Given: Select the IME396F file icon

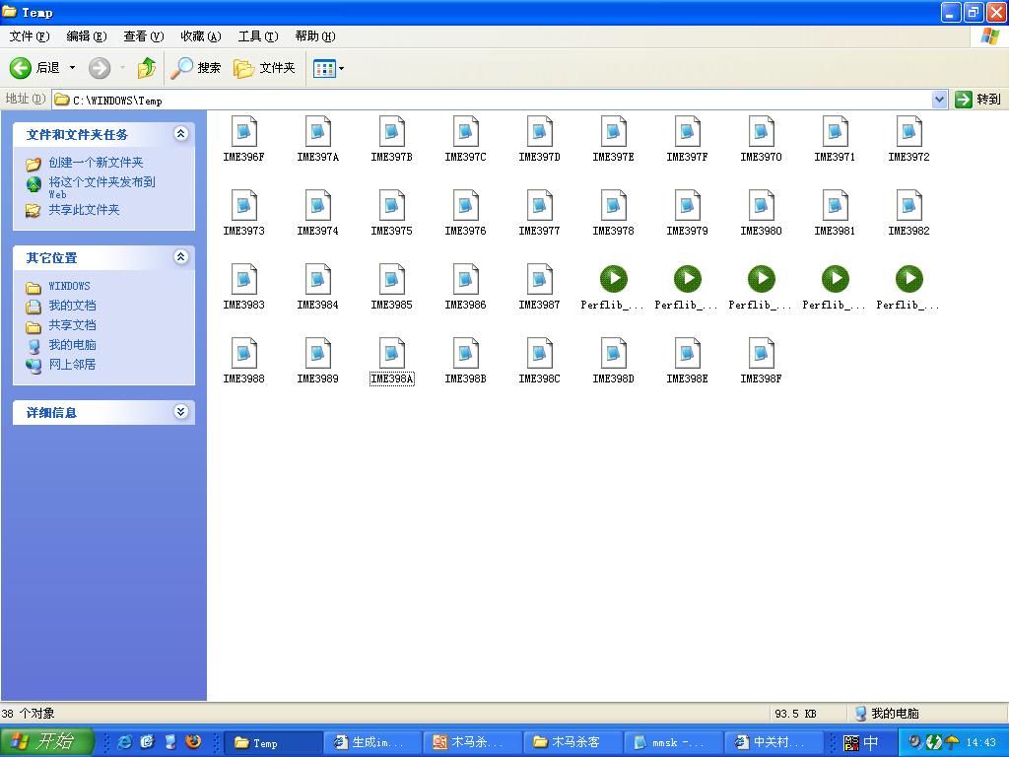Looking at the screenshot, I should [244, 131].
